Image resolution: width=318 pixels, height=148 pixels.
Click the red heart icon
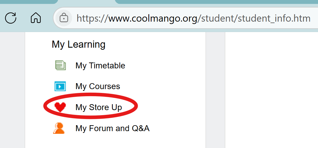click(60, 107)
